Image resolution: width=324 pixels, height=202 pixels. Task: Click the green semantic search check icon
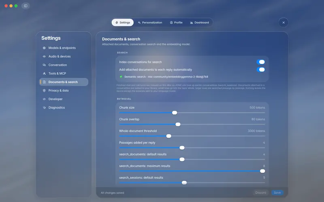pyautogui.click(x=121, y=77)
